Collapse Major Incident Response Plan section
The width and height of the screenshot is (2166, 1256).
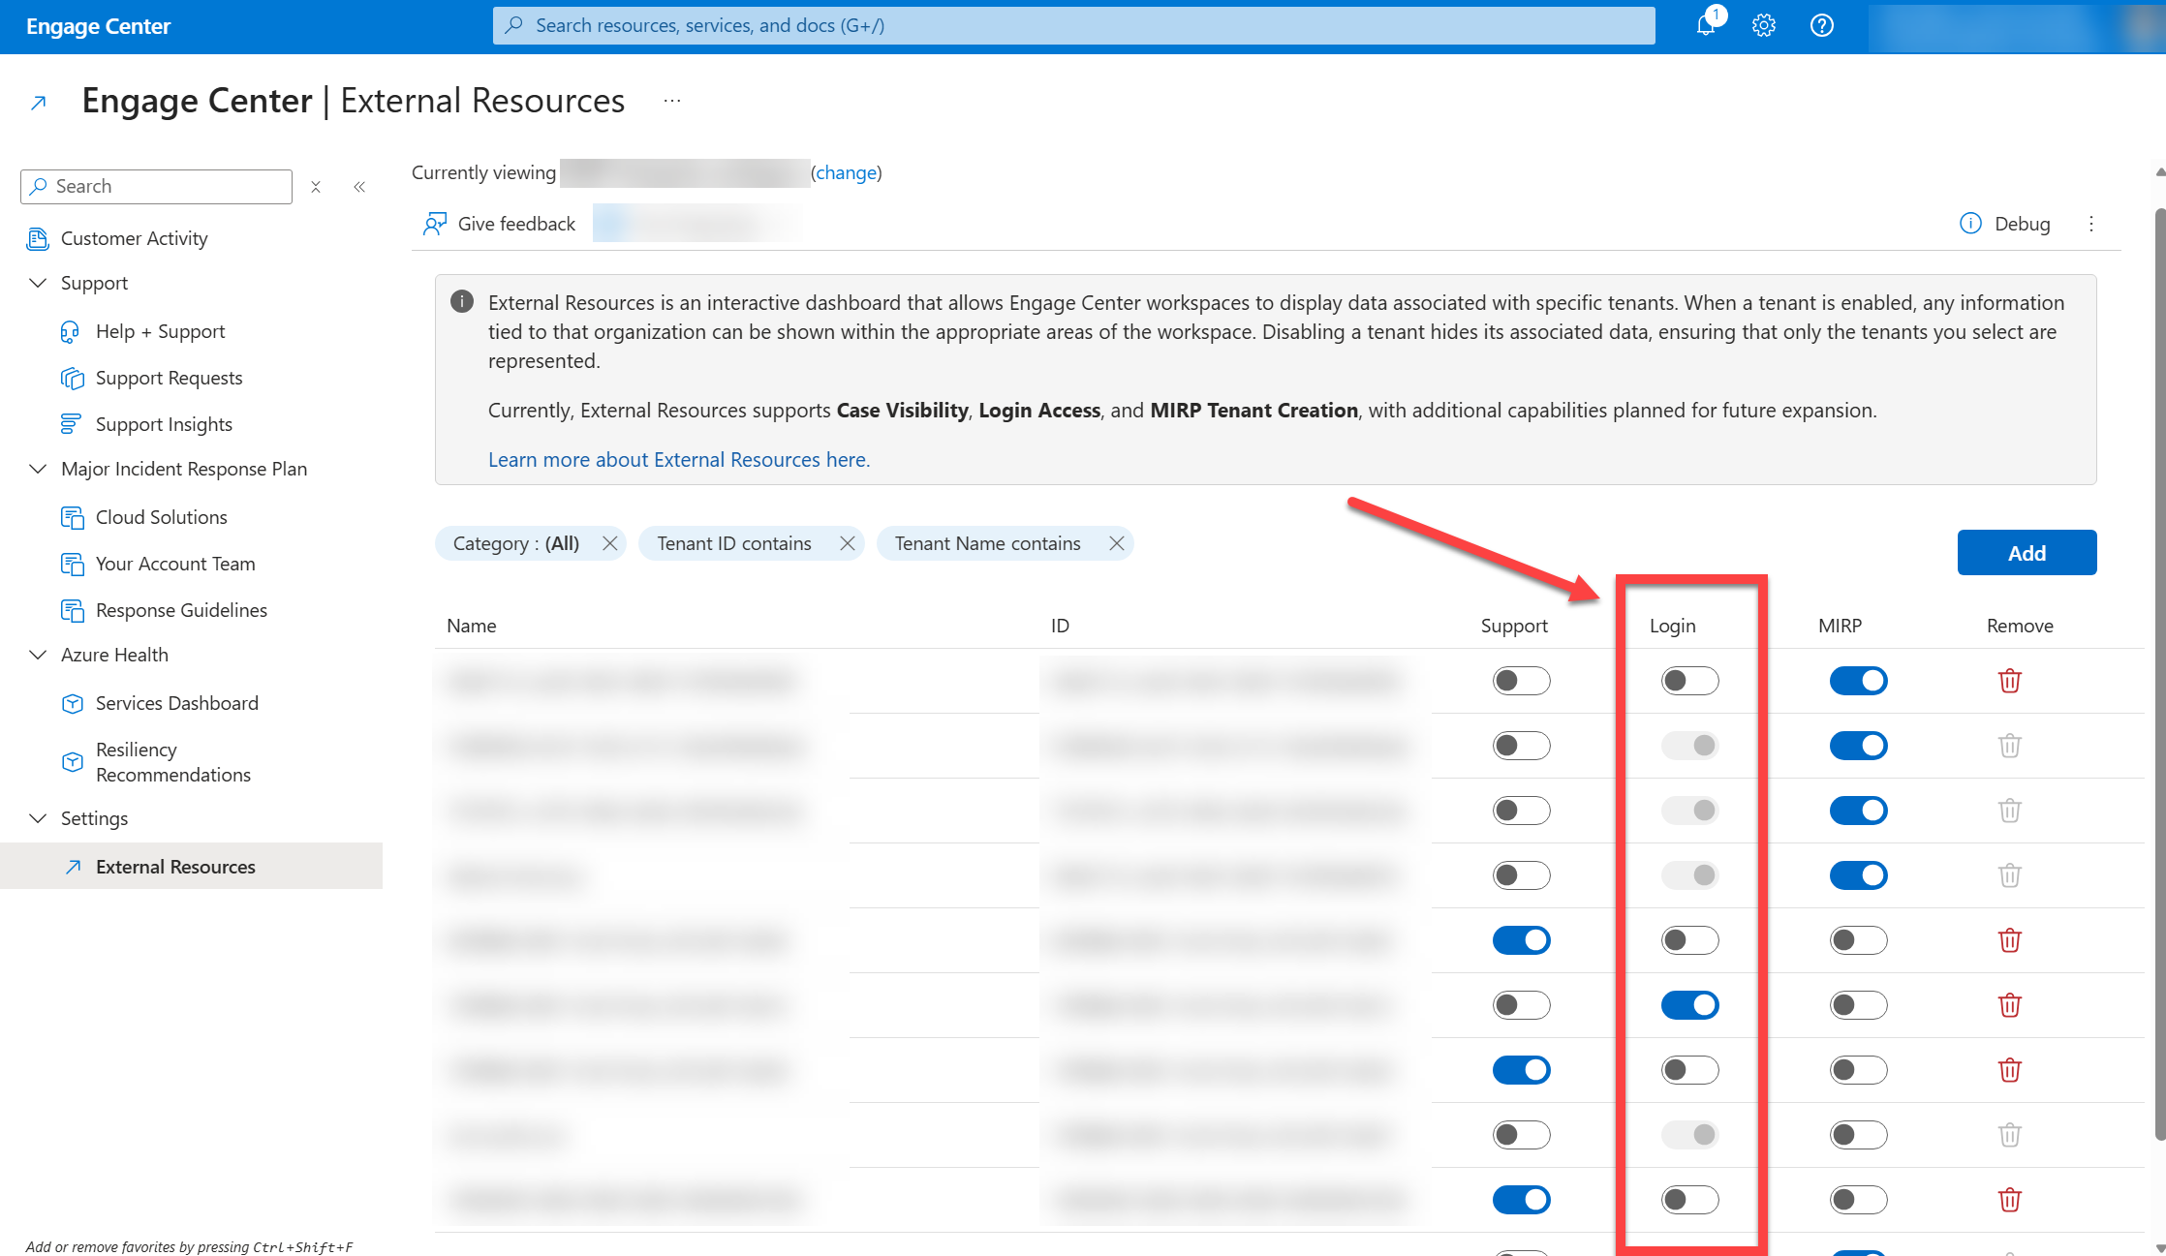(x=39, y=469)
